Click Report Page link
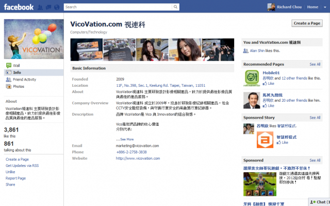330x206 pixels. pyautogui.click(x=15, y=178)
